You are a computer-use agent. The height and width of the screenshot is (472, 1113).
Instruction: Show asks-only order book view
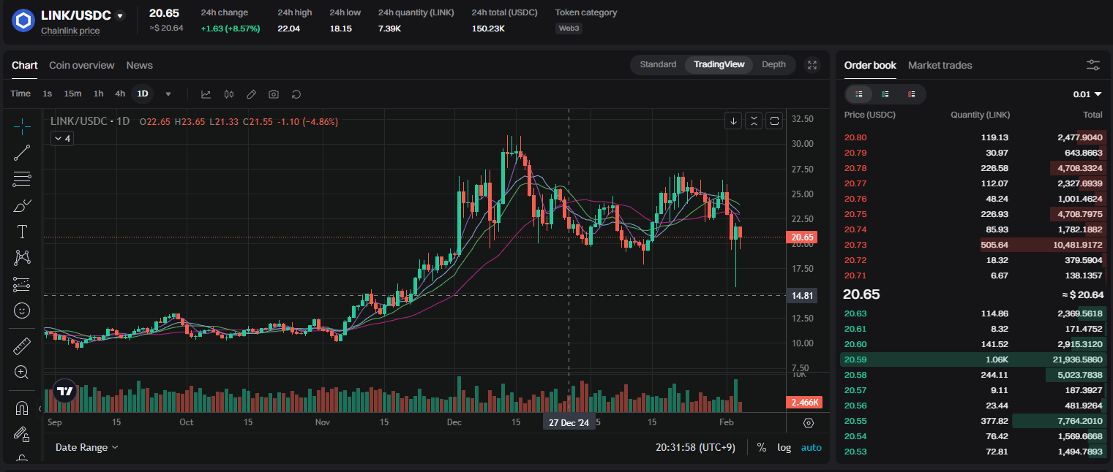pyautogui.click(x=912, y=94)
